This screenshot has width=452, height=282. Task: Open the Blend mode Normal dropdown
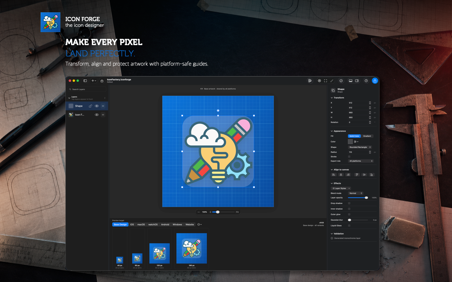click(x=356, y=193)
